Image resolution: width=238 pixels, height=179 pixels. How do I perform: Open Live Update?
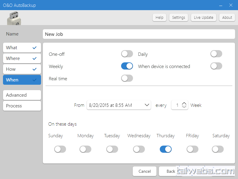point(203,18)
